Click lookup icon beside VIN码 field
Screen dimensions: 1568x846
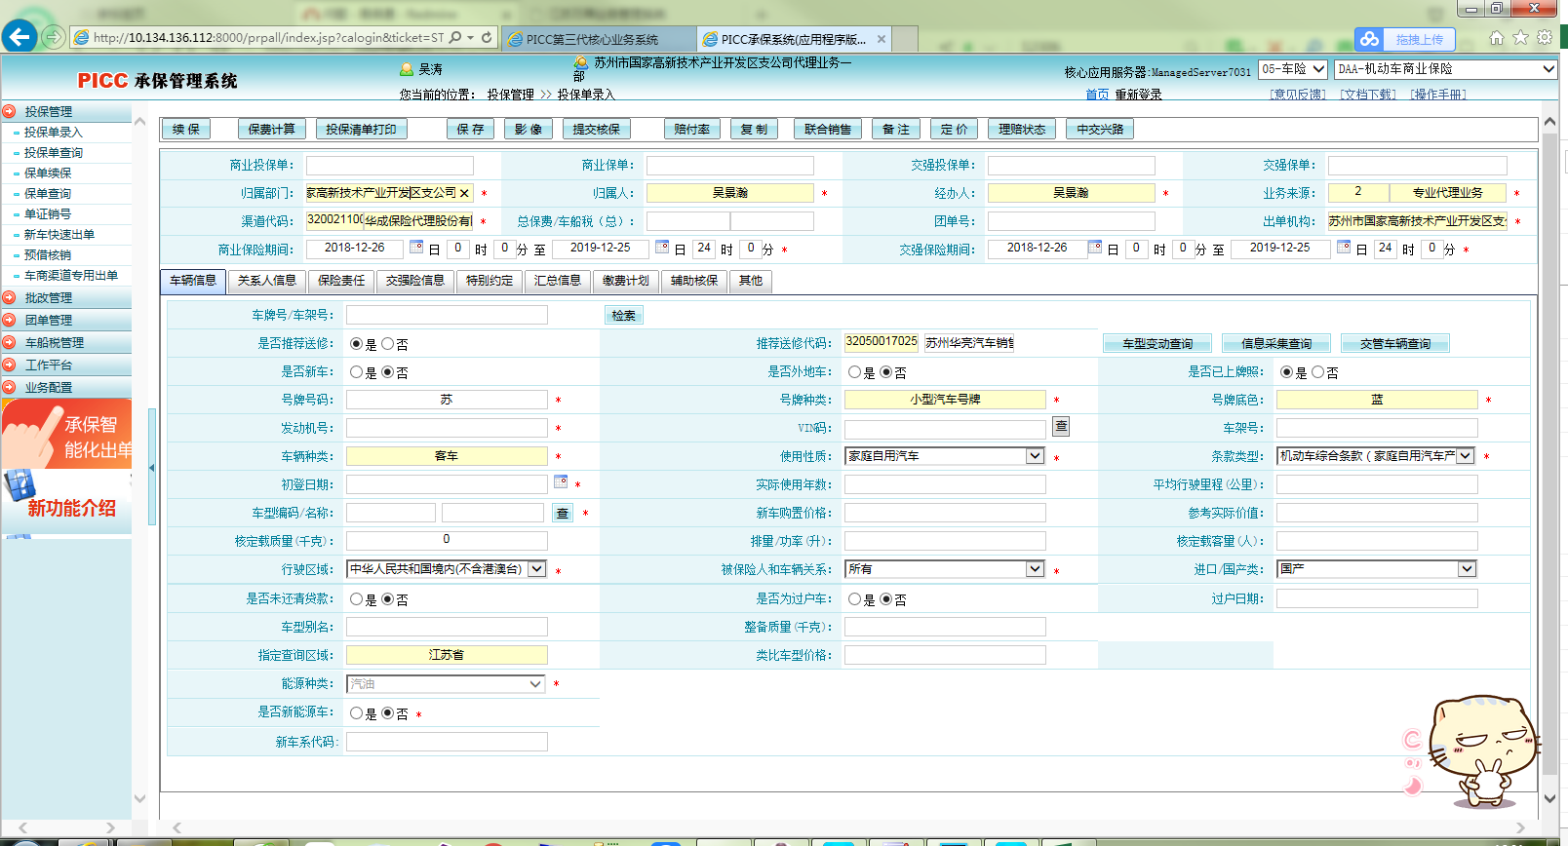[x=1061, y=427]
